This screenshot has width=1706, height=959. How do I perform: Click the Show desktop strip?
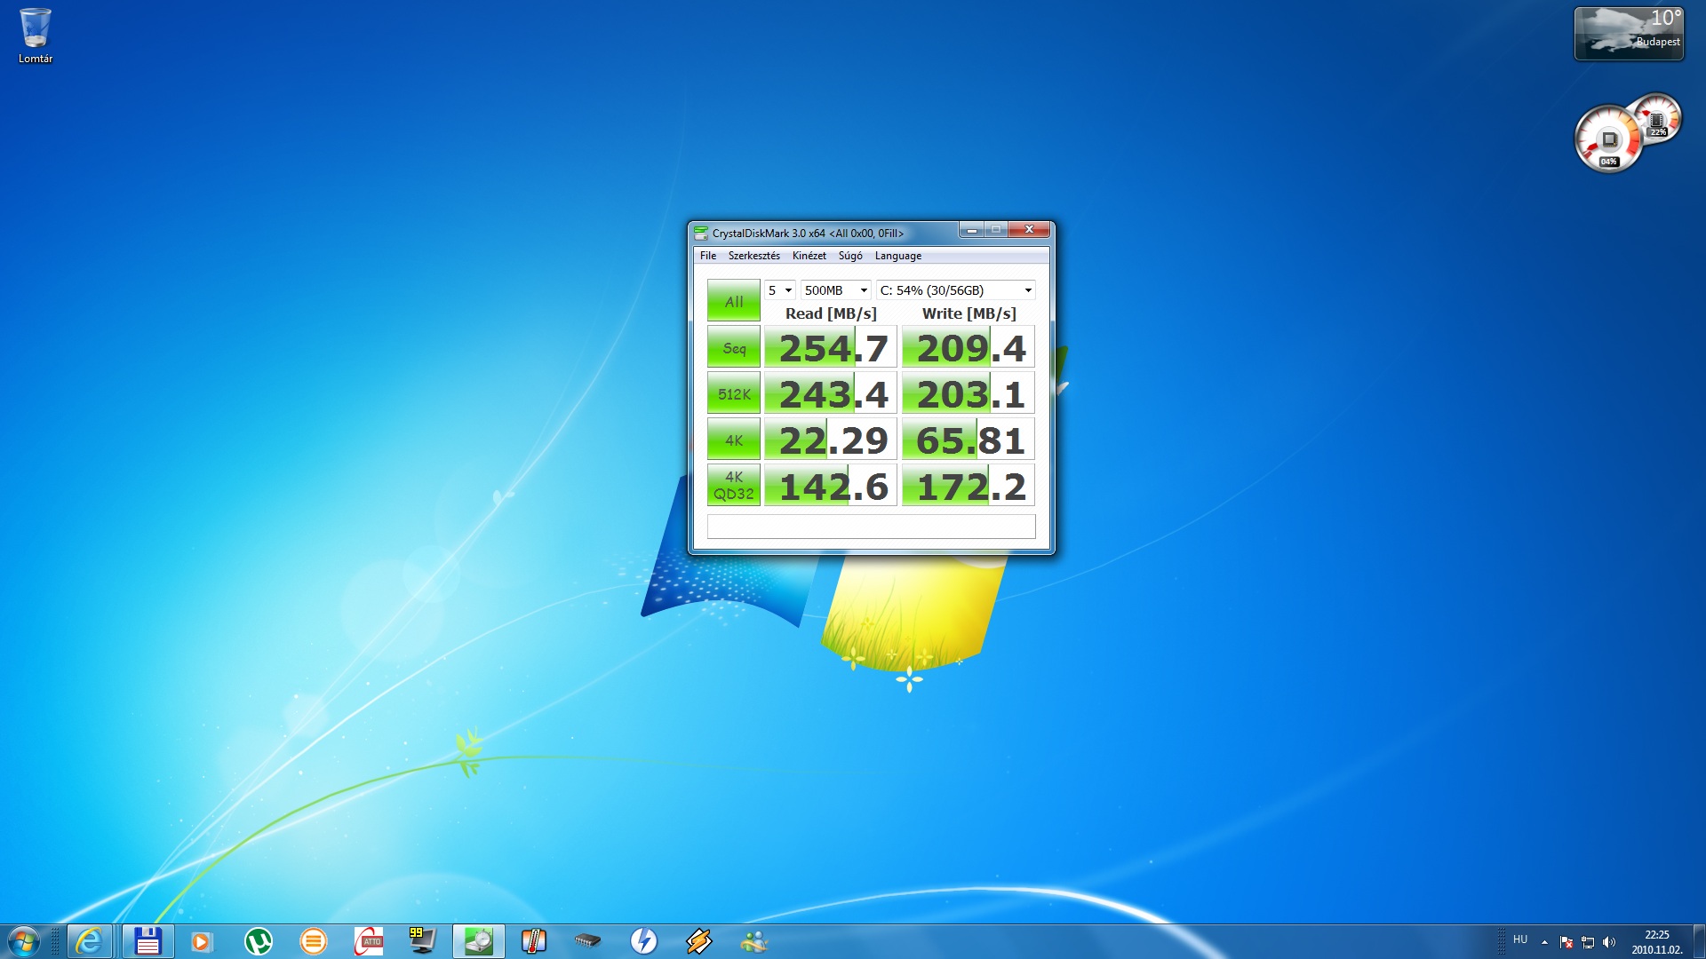[x=1699, y=941]
